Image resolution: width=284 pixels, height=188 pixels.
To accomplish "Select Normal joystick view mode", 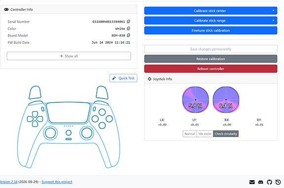I will [190, 134].
